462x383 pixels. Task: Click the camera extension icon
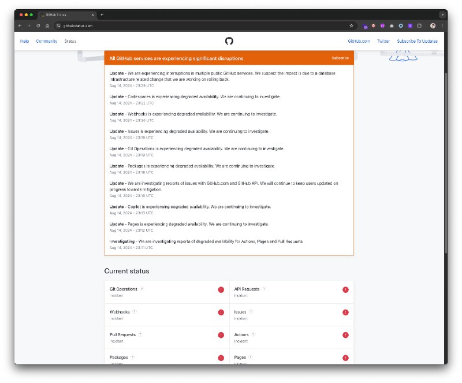coord(392,26)
